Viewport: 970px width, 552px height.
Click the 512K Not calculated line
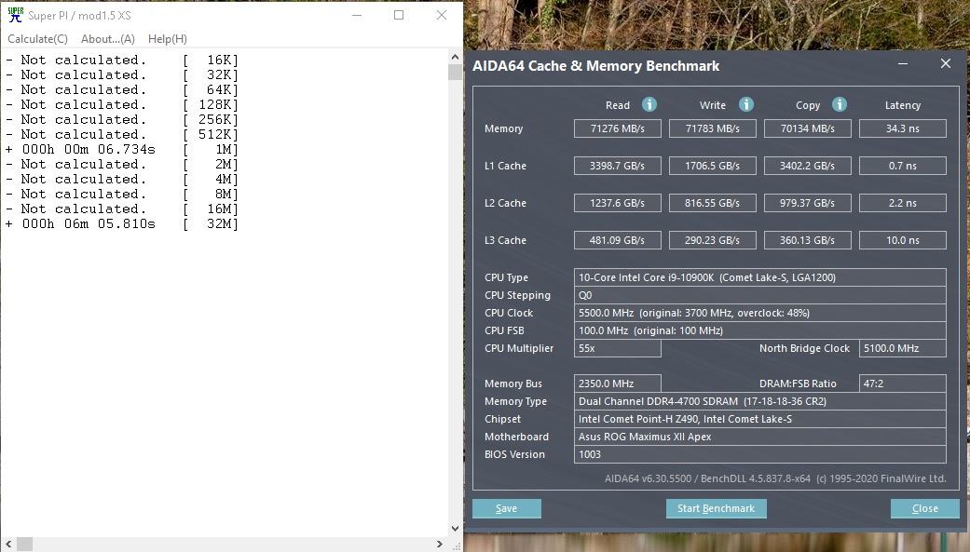pos(122,135)
